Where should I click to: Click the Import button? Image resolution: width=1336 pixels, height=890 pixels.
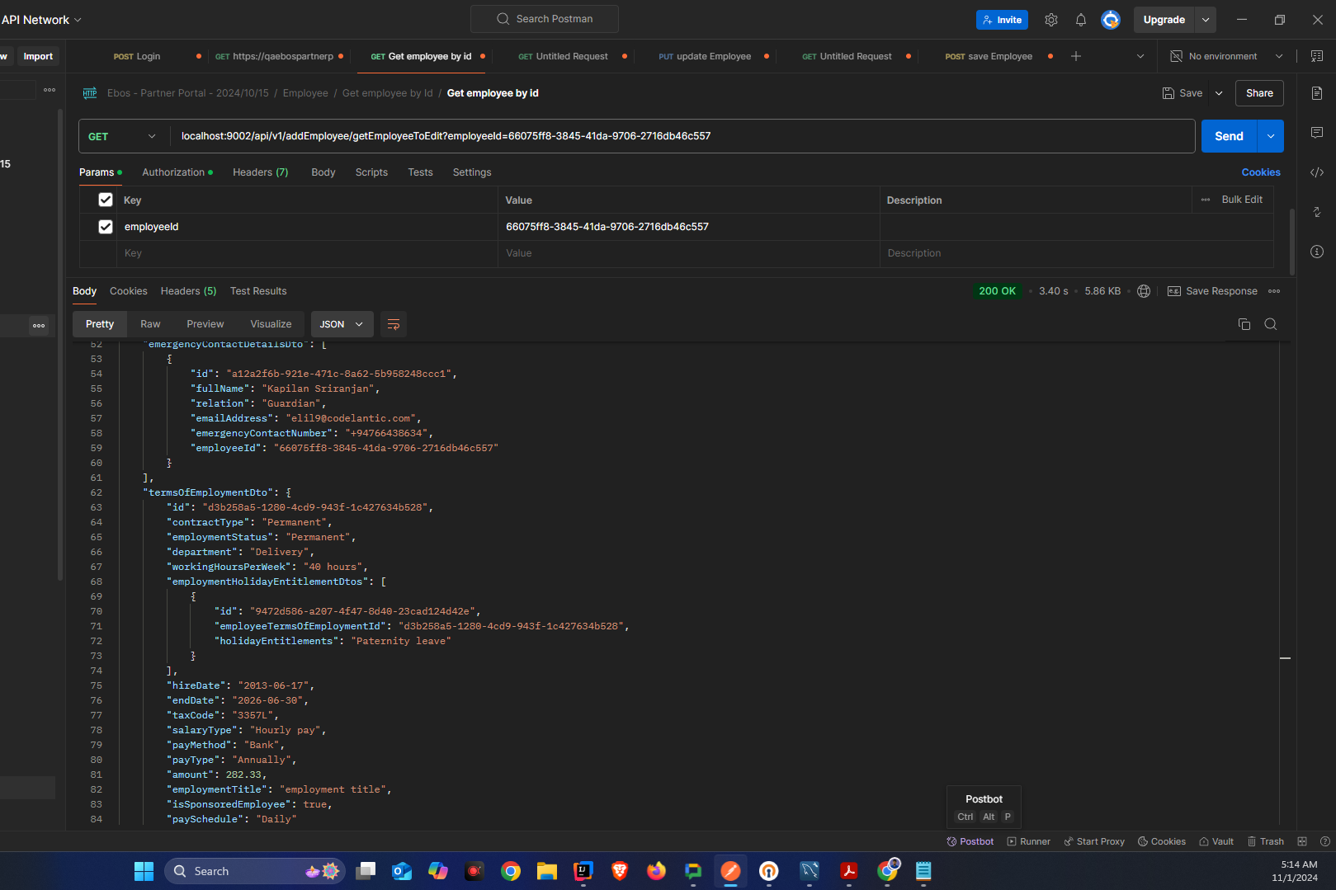pos(38,56)
